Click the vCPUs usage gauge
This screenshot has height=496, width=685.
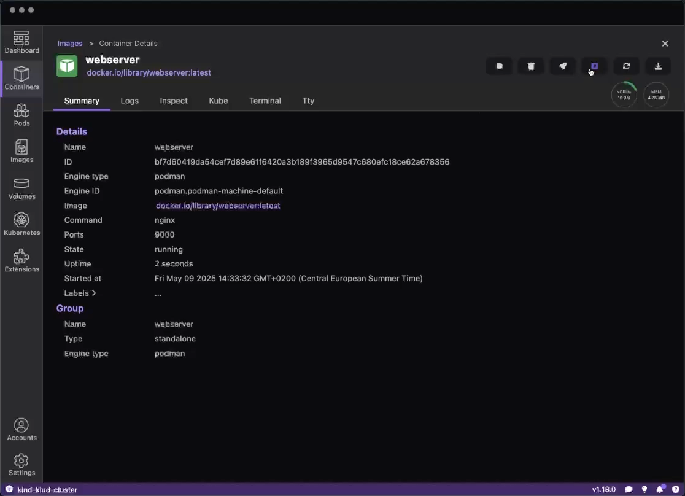(624, 95)
